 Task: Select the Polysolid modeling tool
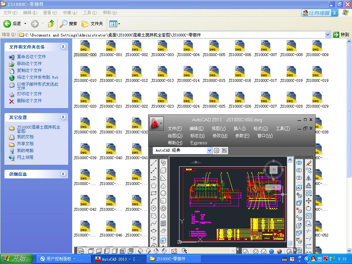tap(163, 163)
